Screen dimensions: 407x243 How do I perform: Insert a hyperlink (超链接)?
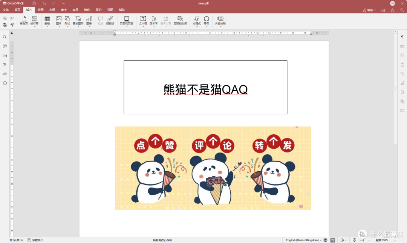110,20
